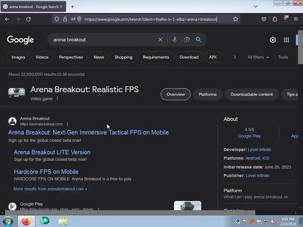
Task: Open the Arena Breakout LITE Version link
Action: click(52, 152)
